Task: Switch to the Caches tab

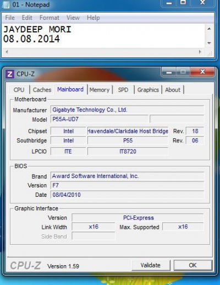Action: tap(42, 90)
